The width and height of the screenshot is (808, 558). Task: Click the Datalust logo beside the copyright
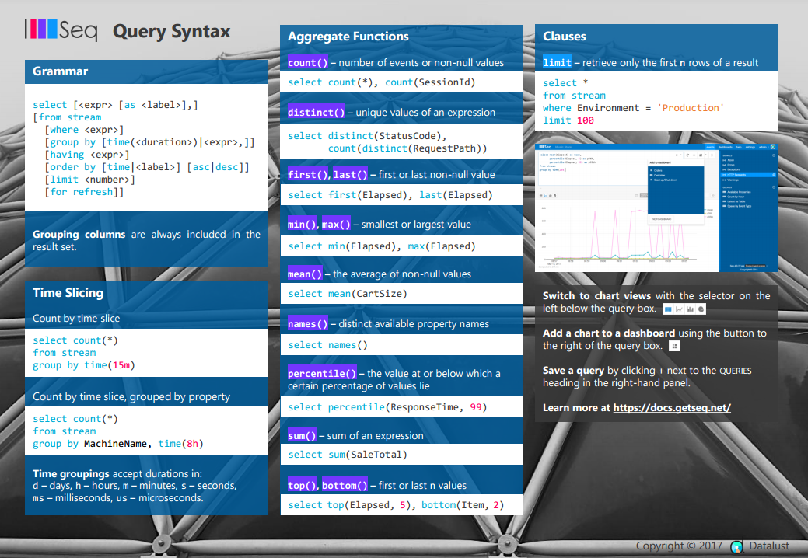(x=737, y=546)
